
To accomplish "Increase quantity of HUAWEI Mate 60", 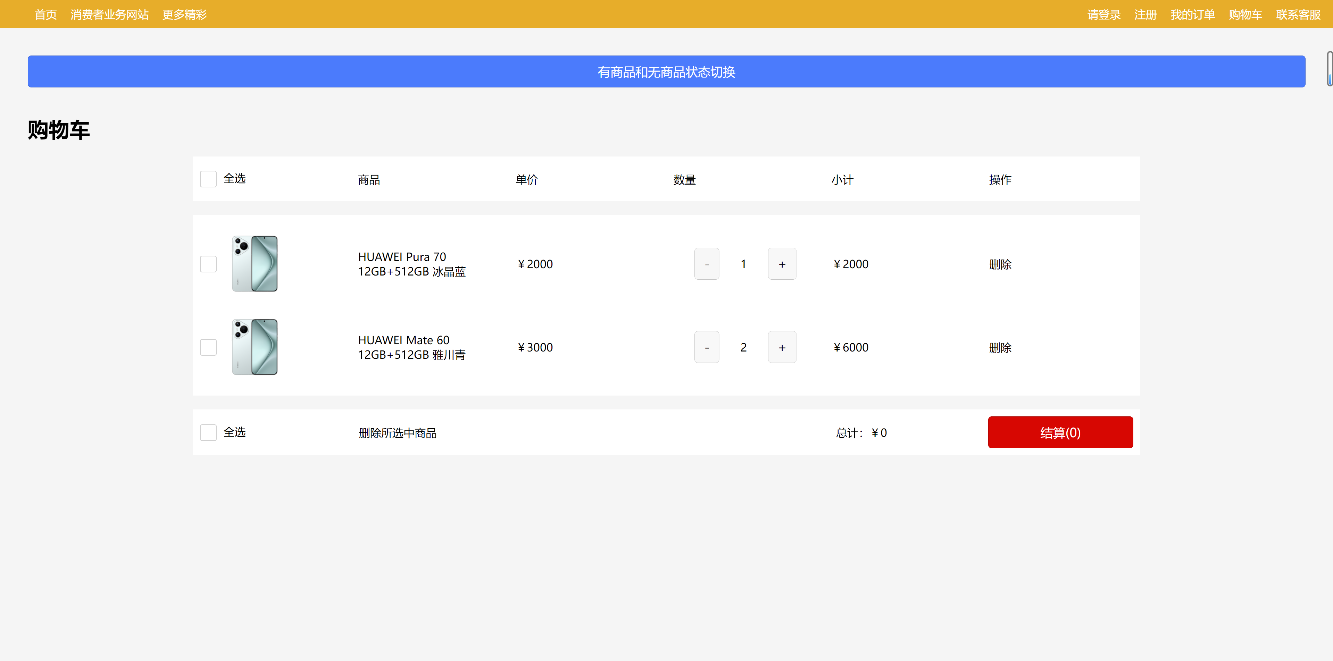I will pos(781,347).
